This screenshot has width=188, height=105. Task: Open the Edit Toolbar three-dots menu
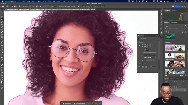pyautogui.click(x=2, y=78)
